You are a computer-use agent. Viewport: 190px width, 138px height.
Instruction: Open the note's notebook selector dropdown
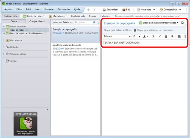(x=159, y=23)
